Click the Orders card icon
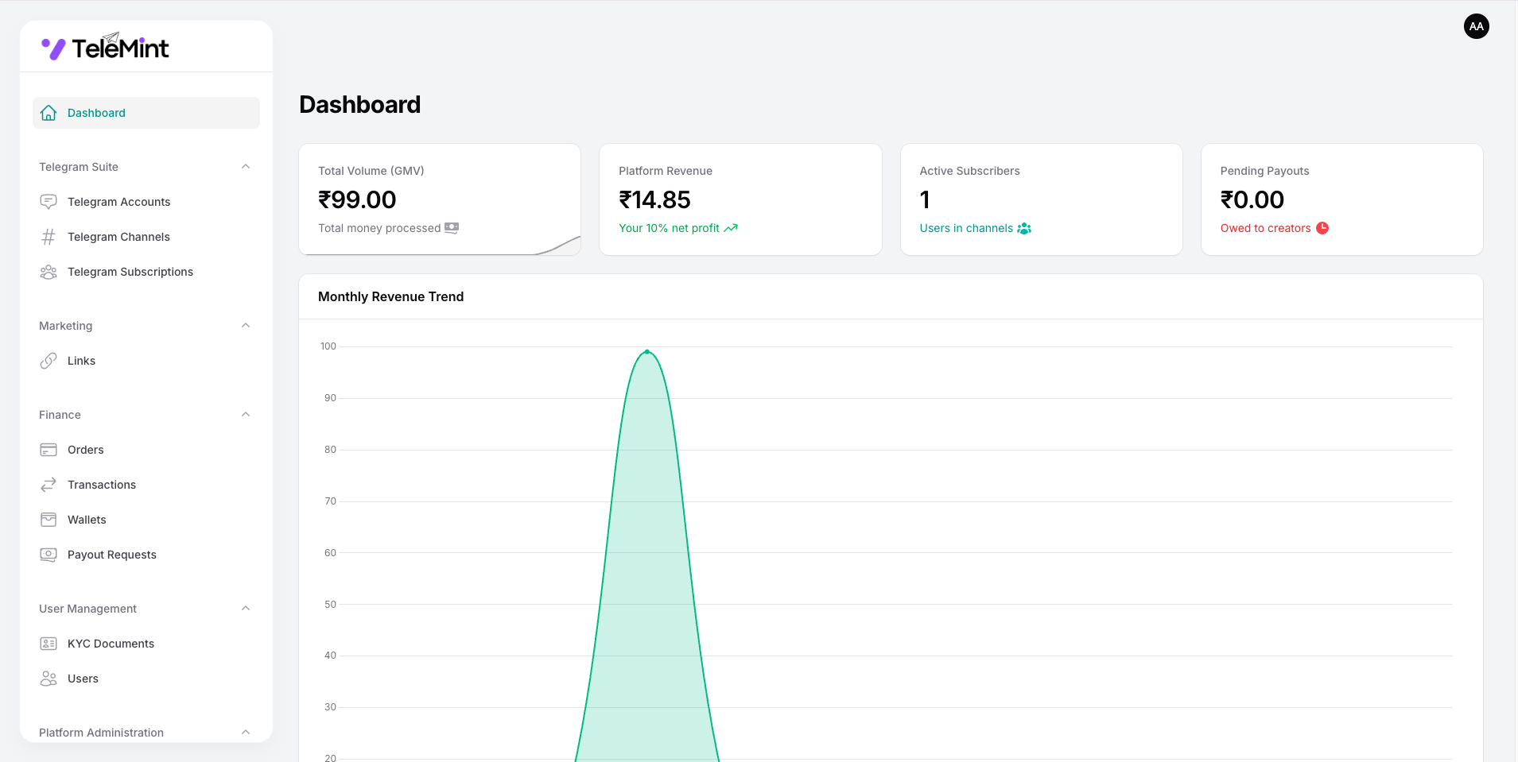Viewport: 1518px width, 762px height. pyautogui.click(x=49, y=450)
